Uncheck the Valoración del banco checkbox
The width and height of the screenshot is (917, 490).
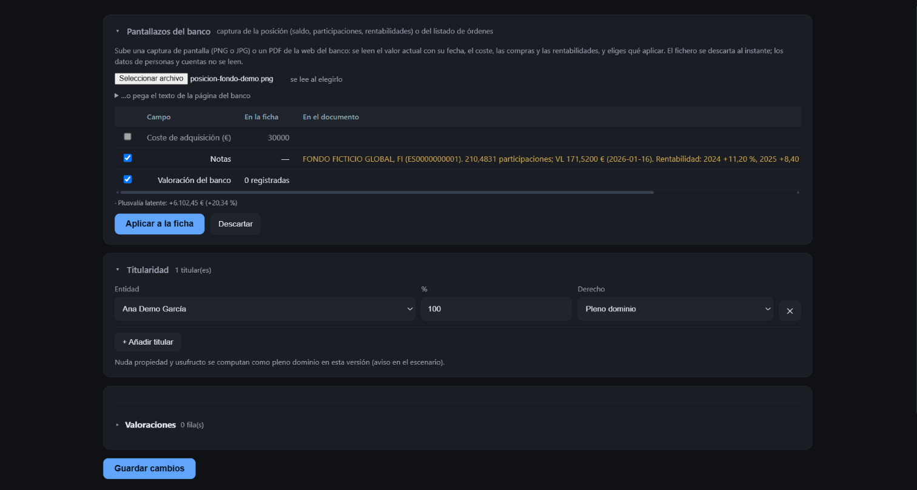click(x=127, y=179)
